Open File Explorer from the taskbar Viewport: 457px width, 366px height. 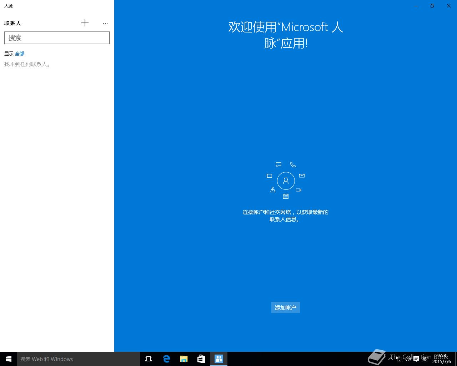pyautogui.click(x=184, y=359)
